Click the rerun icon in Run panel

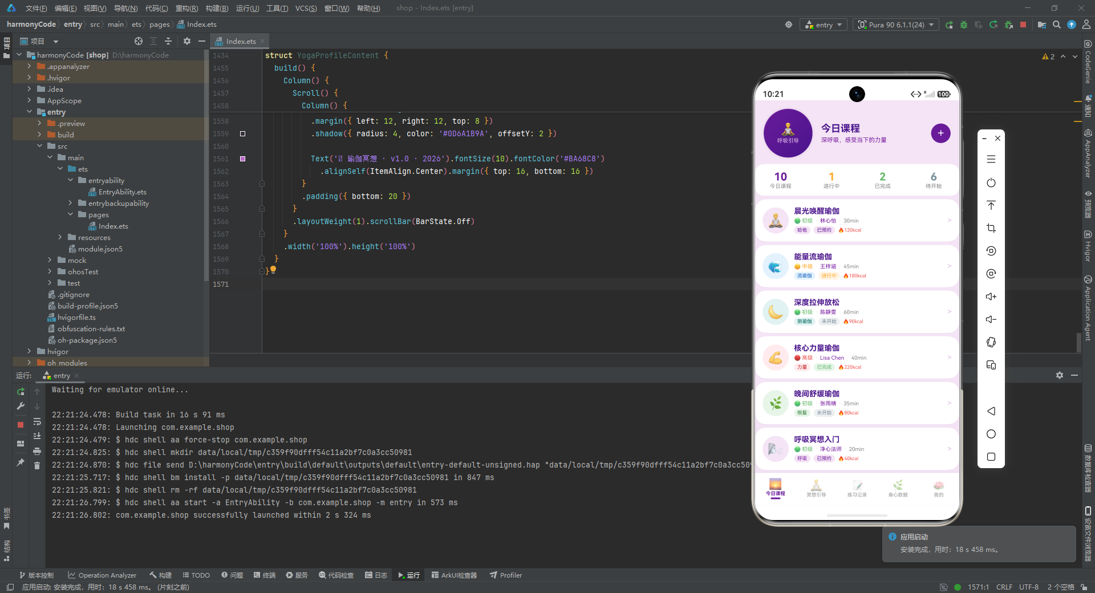21,392
